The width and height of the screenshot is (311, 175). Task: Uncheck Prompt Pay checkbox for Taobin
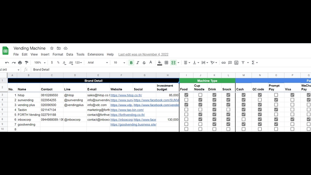pos(276,109)
